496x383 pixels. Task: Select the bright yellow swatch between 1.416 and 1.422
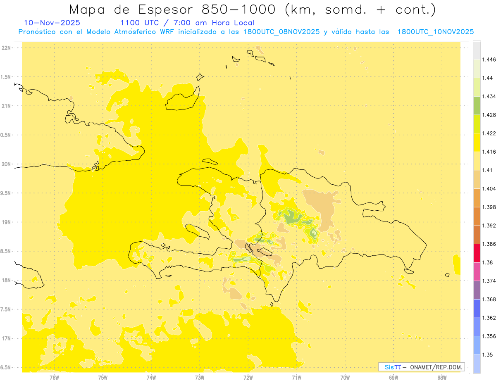click(477, 142)
